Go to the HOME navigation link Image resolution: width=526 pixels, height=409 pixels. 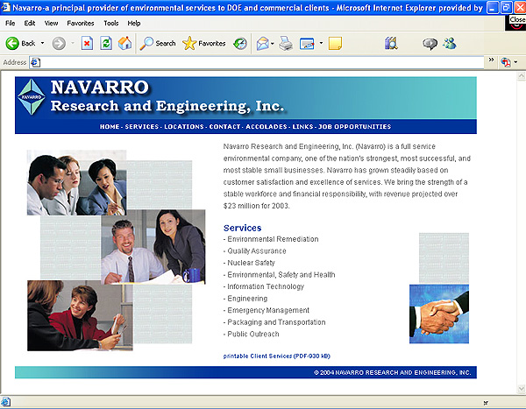pyautogui.click(x=110, y=127)
